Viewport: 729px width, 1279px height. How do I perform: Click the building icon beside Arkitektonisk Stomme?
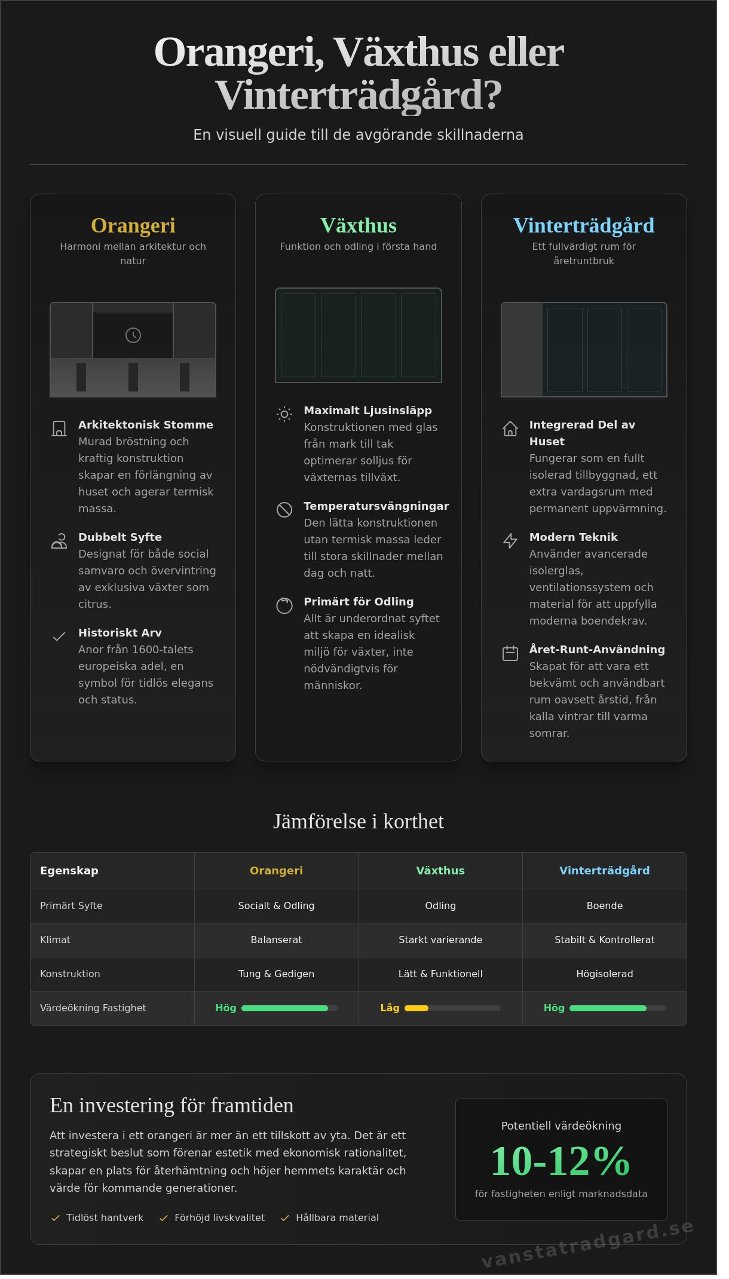59,429
